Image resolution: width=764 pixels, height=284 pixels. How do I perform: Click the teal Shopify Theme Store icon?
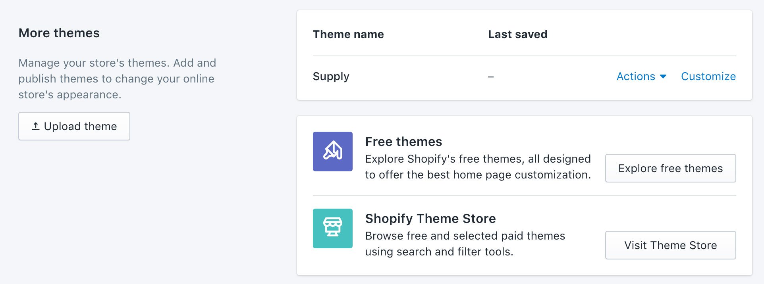(x=332, y=228)
